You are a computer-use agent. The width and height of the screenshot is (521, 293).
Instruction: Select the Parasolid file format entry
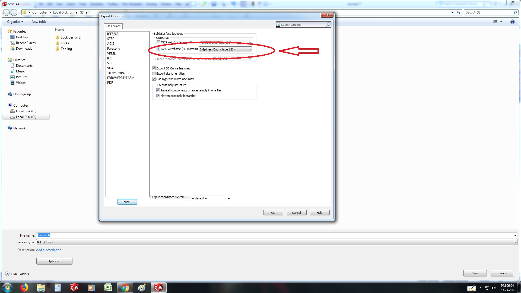[x=114, y=49]
